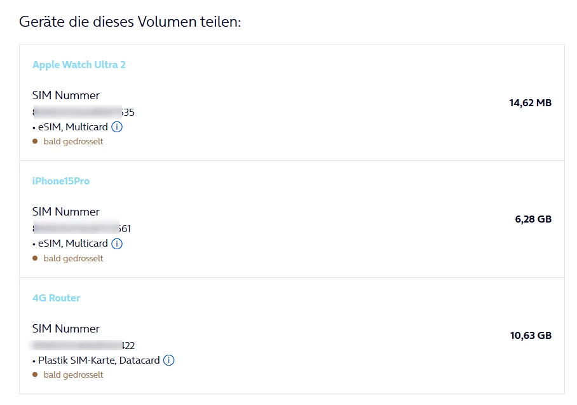577x405 pixels.
Task: Click the 6,28 GB usage value
Action: 533,219
